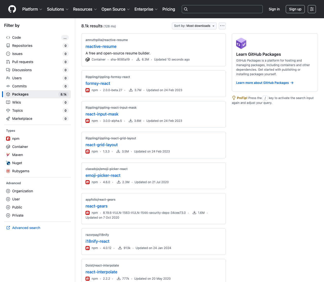Filter results by Wikis

[37, 102]
